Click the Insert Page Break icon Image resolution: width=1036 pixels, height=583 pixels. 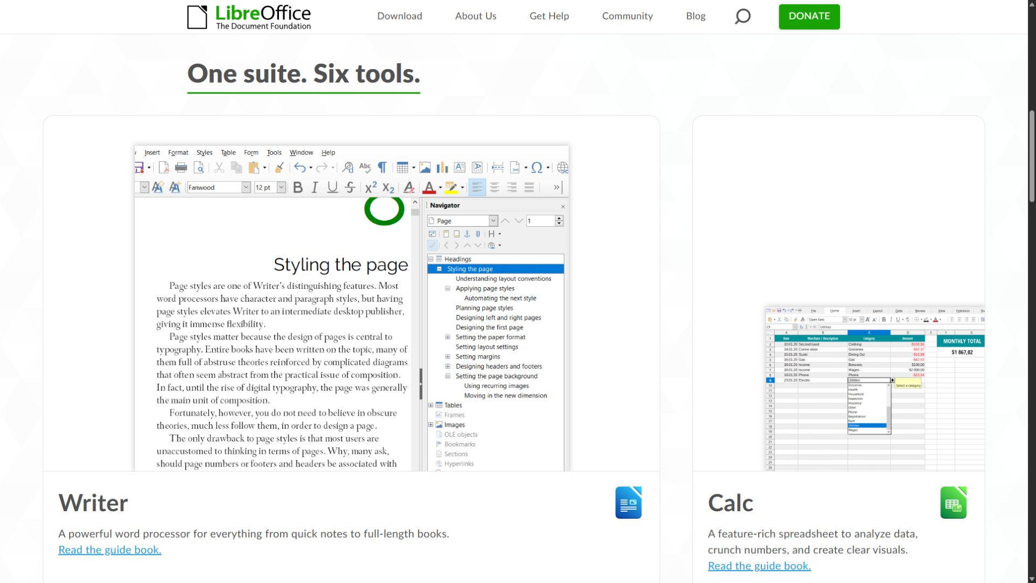[x=498, y=168]
